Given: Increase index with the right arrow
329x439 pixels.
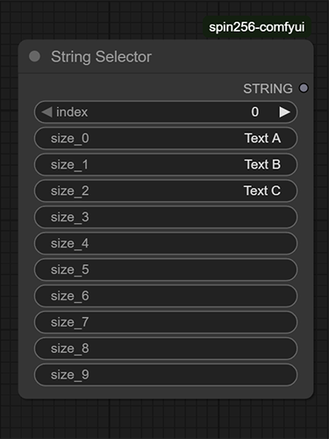Looking at the screenshot, I should [x=284, y=112].
